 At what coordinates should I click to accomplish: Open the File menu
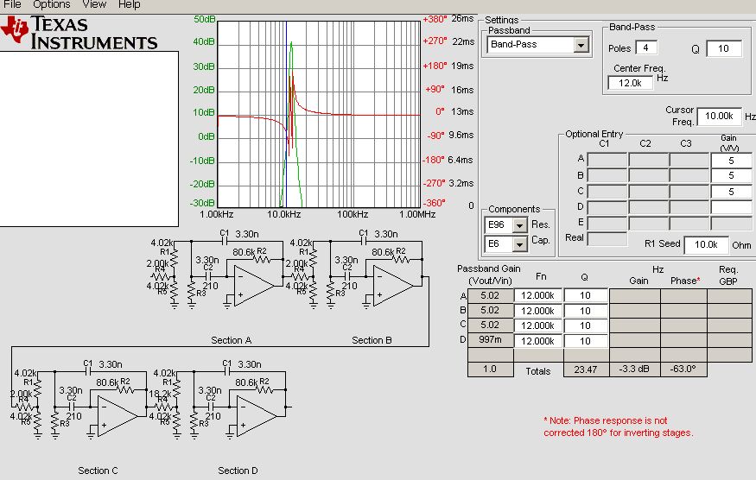click(x=12, y=4)
